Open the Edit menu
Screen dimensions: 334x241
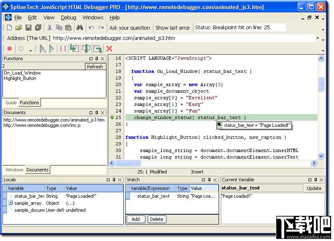(33, 17)
